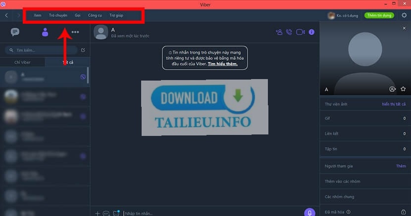The width and height of the screenshot is (411, 216).
Task: Close the contact info panel
Action: point(404,28)
